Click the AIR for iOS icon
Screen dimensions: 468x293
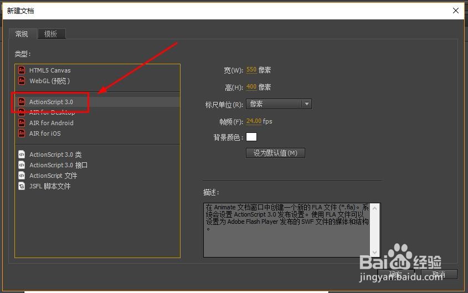coord(22,133)
